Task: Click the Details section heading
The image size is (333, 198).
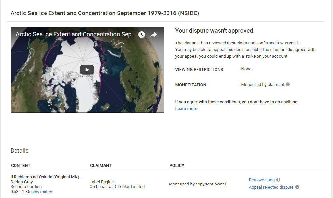Action: click(19, 151)
